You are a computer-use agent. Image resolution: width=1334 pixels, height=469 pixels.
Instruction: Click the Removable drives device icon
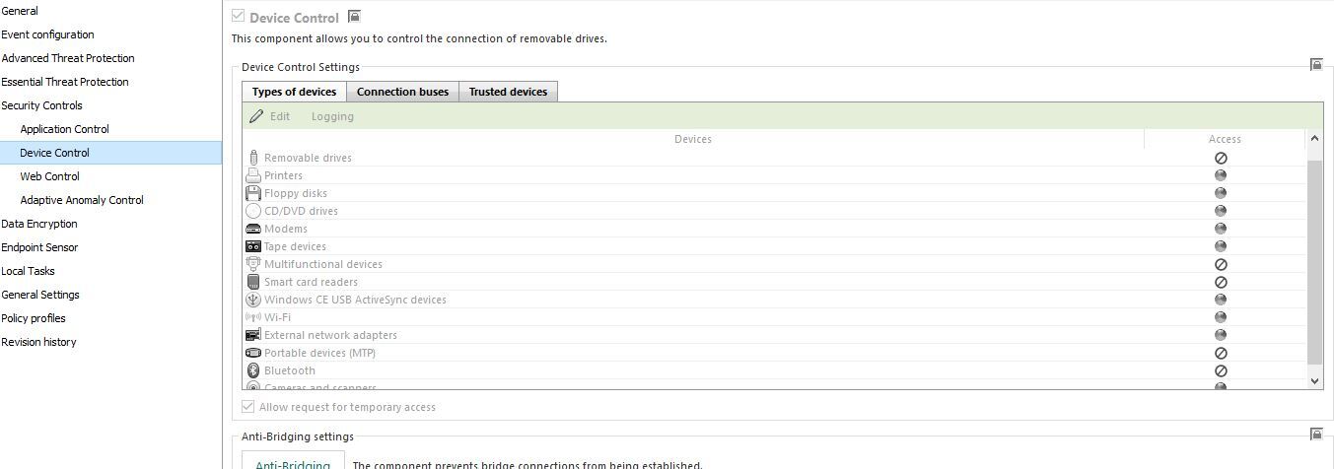tap(253, 158)
